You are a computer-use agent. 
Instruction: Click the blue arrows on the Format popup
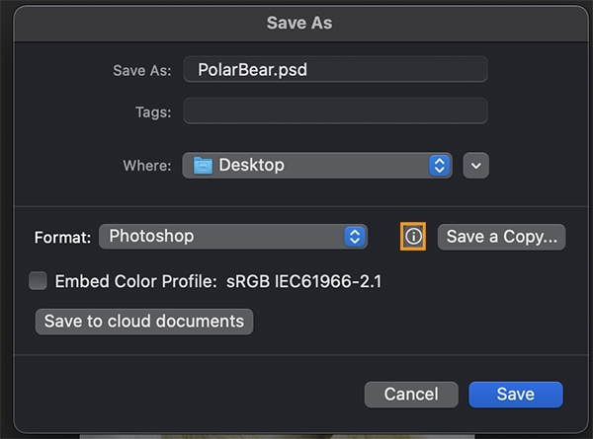(355, 237)
